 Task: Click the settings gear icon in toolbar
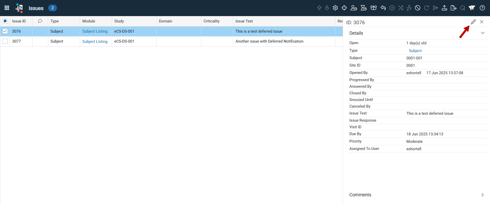[x=335, y=8]
